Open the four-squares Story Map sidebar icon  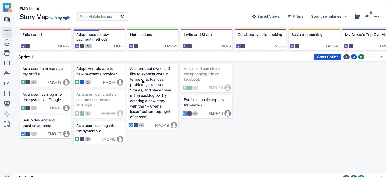(7, 32)
